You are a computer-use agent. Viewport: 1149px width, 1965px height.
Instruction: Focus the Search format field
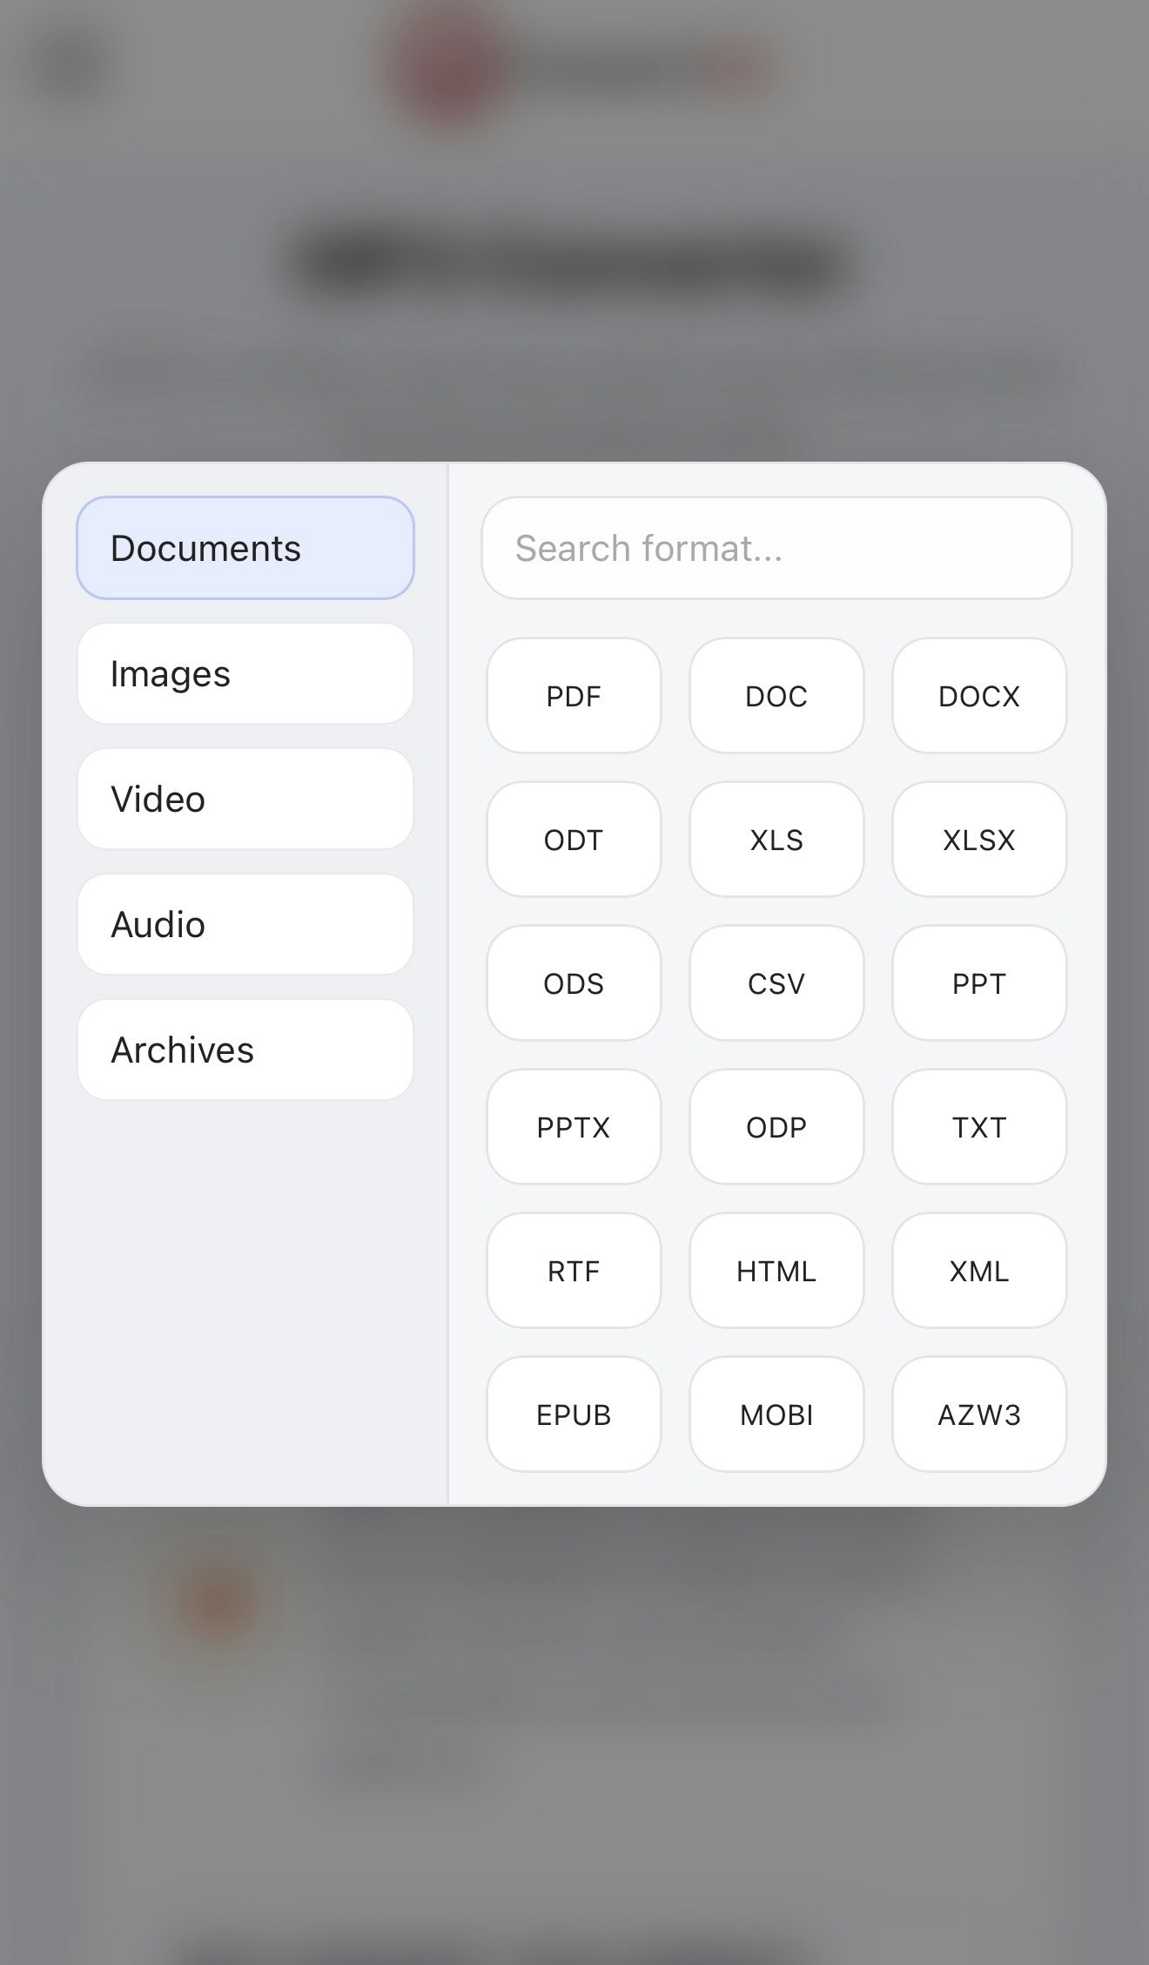776,548
